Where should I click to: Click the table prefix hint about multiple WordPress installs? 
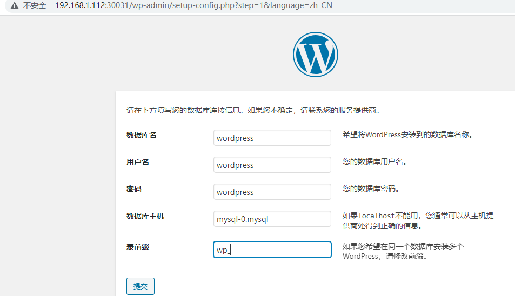403,251
